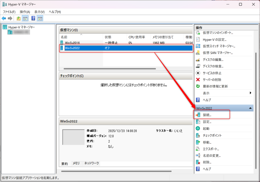The height and width of the screenshot is (182, 260).
Task: Switch to the メモリ tab
Action: click(x=76, y=163)
